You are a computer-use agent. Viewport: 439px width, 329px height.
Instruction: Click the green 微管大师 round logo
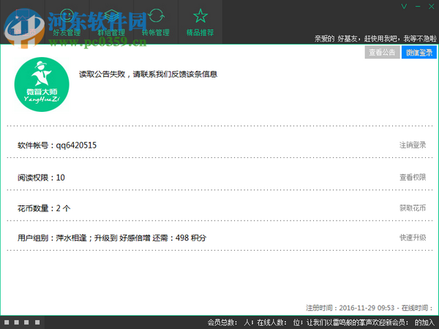click(x=42, y=85)
